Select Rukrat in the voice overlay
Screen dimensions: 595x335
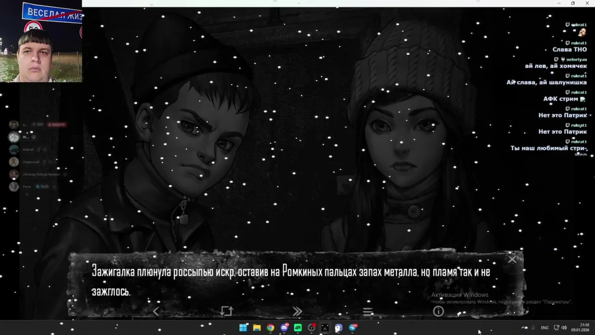[29, 149]
